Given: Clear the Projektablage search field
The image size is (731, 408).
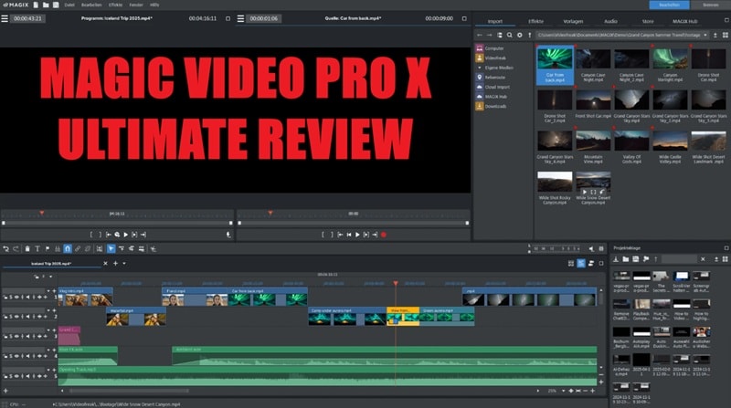Looking at the screenshot, I should pyautogui.click(x=703, y=259).
